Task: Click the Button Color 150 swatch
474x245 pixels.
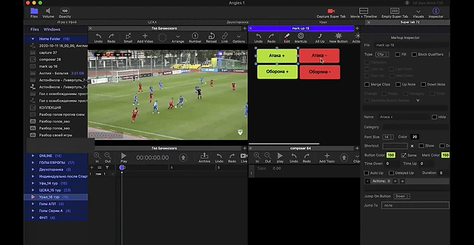Action: 391,155
